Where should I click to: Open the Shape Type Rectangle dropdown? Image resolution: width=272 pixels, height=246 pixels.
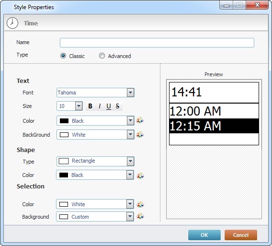pos(130,161)
